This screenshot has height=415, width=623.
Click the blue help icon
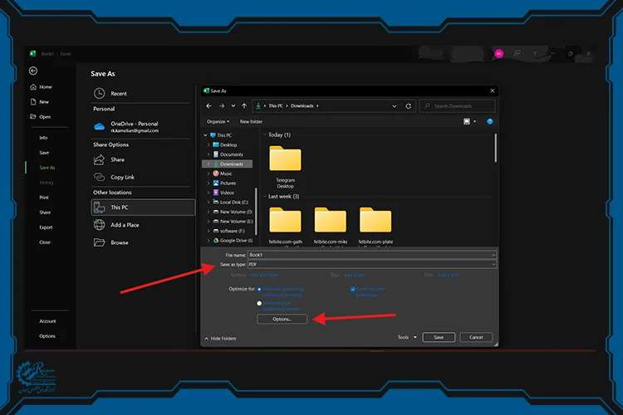point(490,121)
